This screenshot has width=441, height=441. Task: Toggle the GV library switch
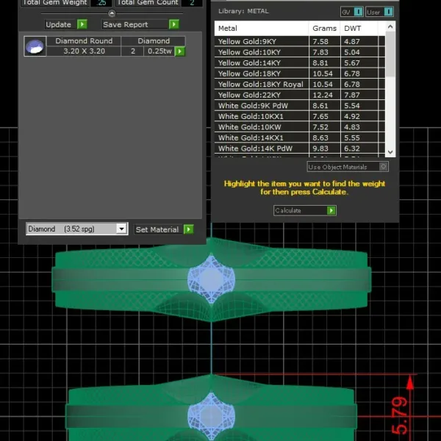coord(352,12)
